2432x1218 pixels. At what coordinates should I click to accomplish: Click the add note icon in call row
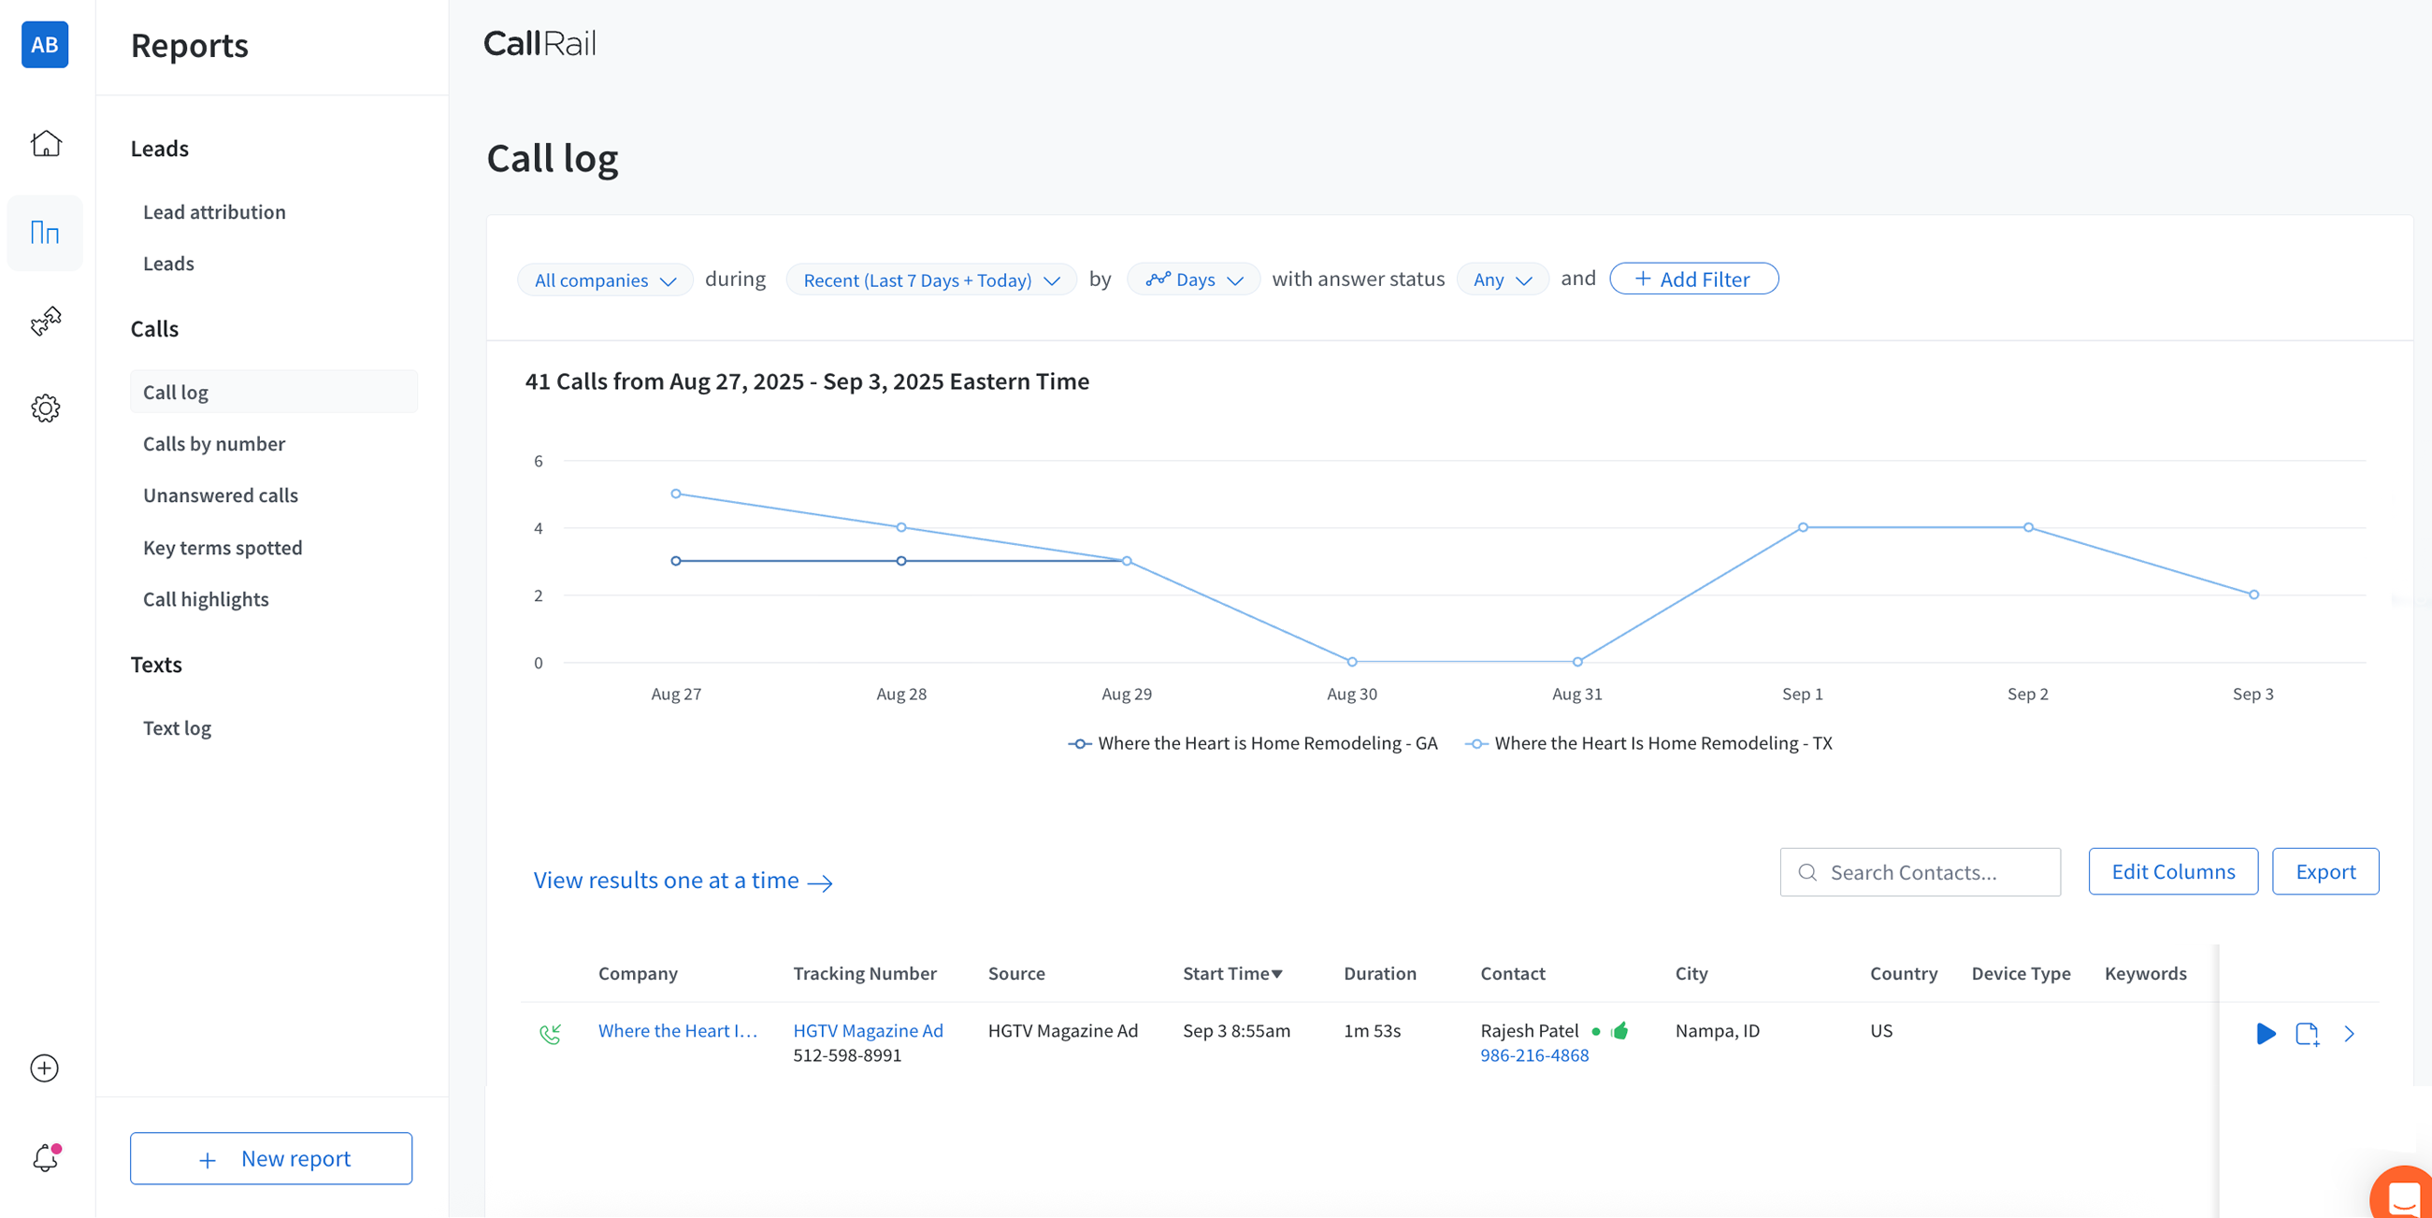(x=2307, y=1033)
